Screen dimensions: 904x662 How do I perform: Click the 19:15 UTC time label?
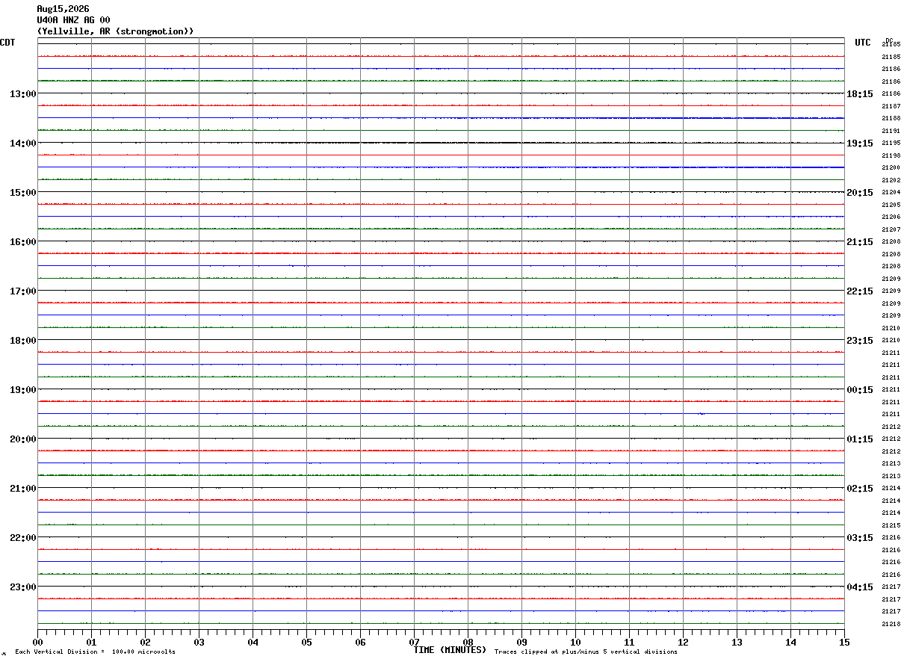[x=860, y=143]
